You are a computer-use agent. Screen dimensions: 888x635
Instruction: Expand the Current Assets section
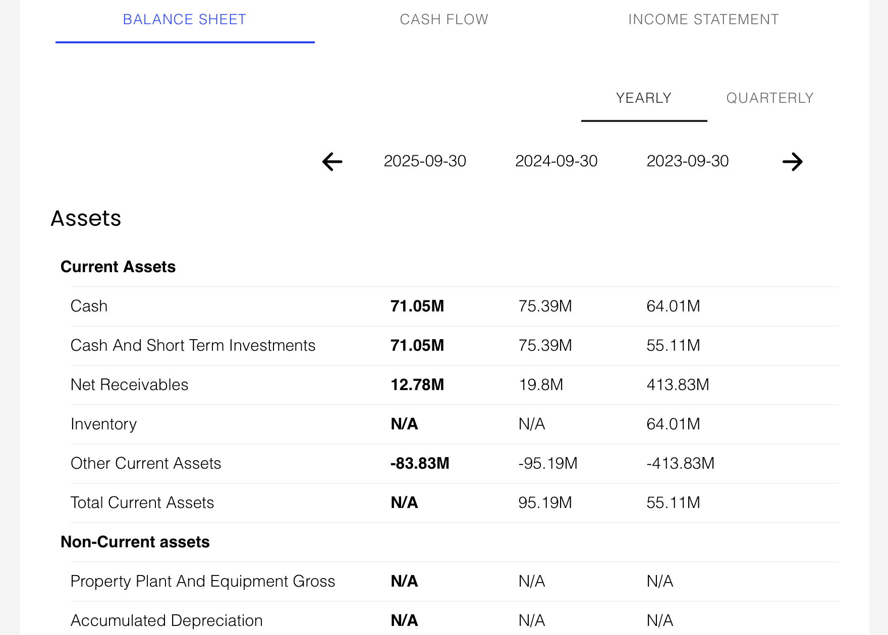[118, 267]
